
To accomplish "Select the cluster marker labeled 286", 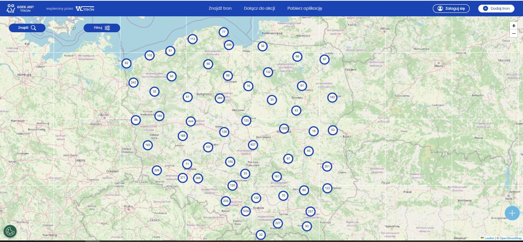I will 198,178.
